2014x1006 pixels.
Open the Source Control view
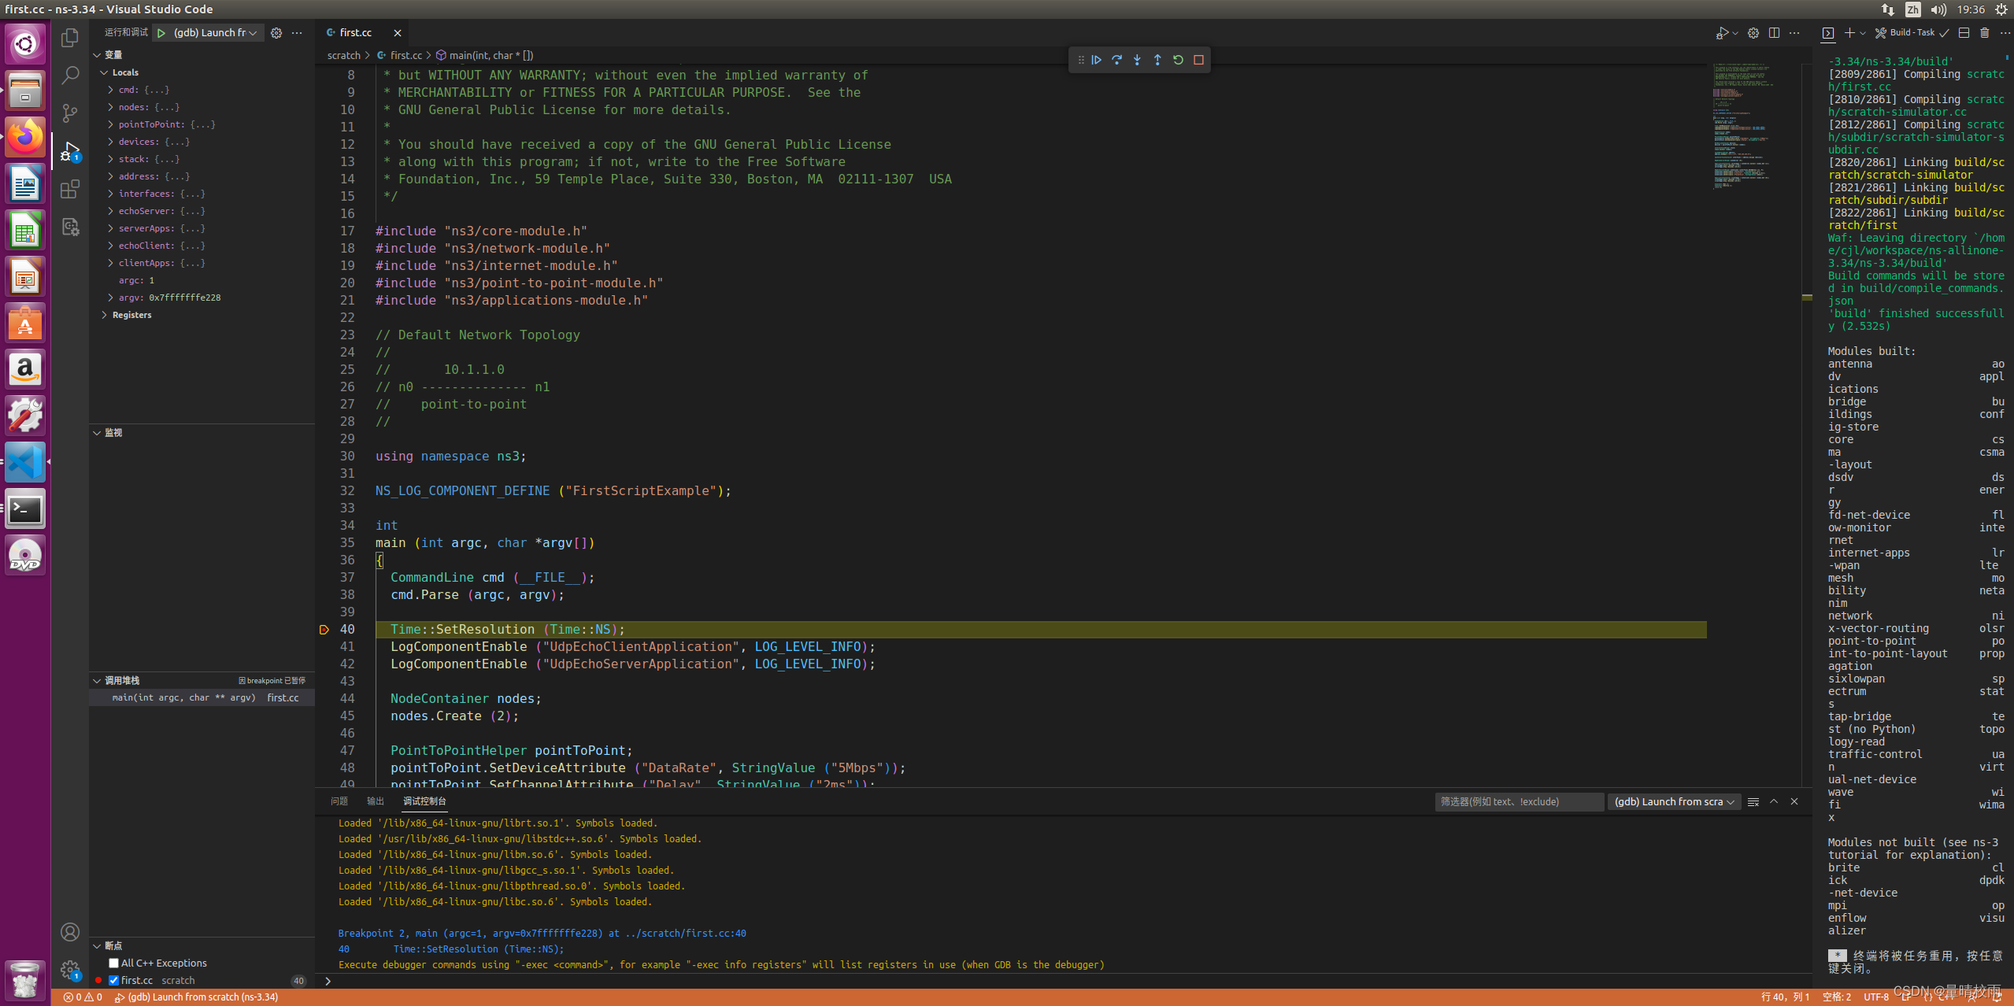[70, 113]
